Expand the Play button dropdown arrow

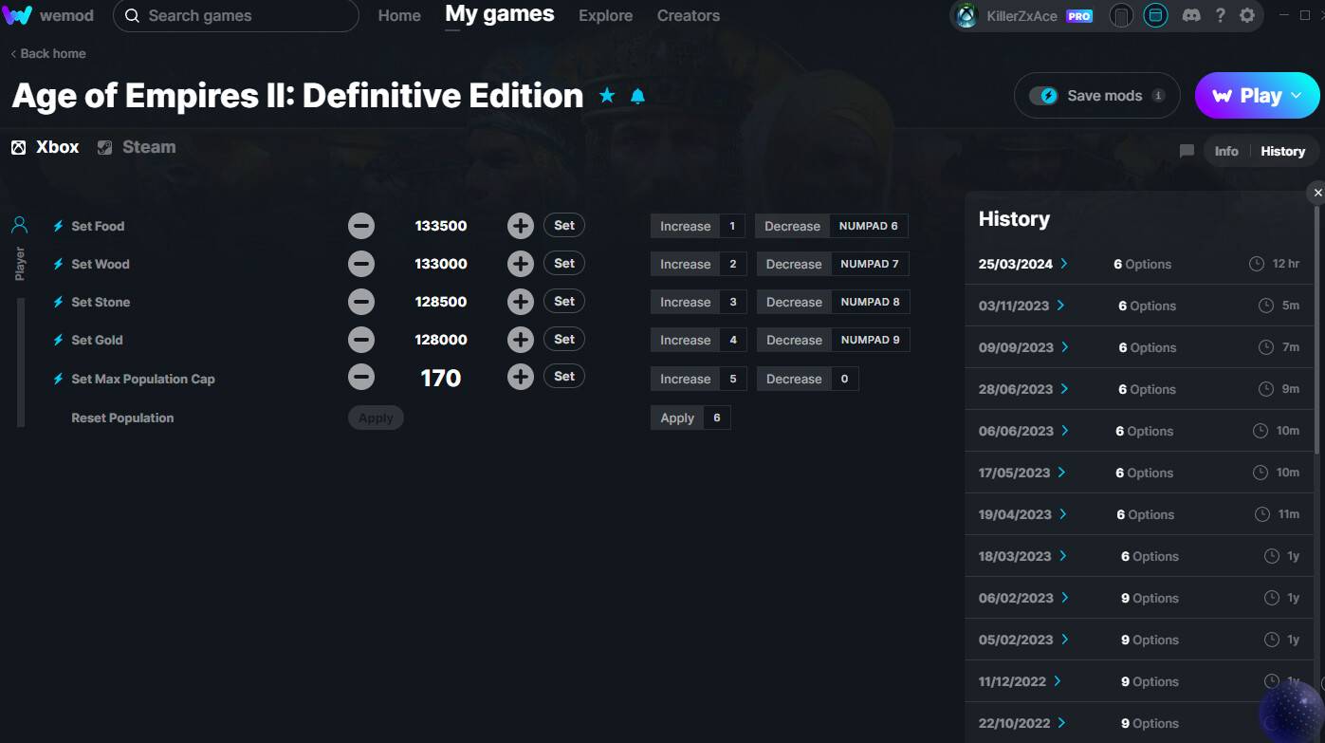coord(1298,96)
